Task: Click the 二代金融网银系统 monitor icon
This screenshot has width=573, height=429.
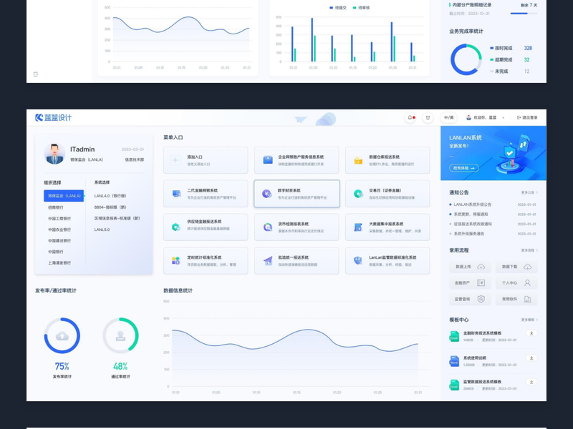Action: click(176, 194)
